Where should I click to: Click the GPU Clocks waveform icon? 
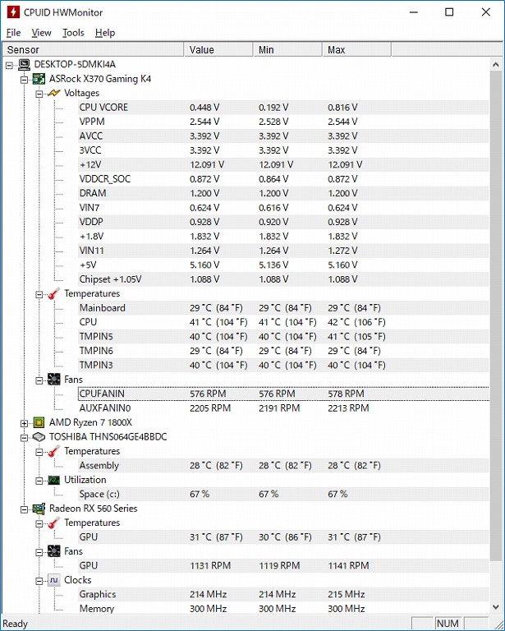54,580
